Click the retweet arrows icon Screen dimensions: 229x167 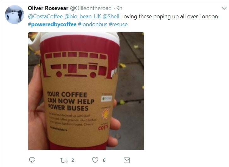click(64, 160)
